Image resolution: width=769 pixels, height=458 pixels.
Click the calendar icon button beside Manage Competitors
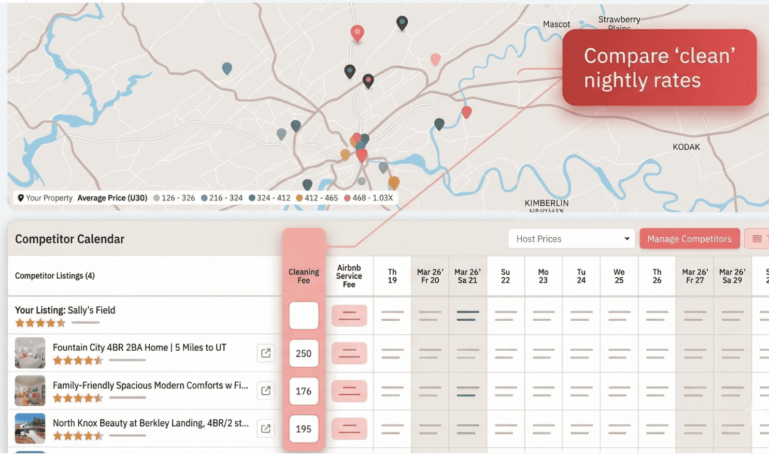[x=757, y=239]
